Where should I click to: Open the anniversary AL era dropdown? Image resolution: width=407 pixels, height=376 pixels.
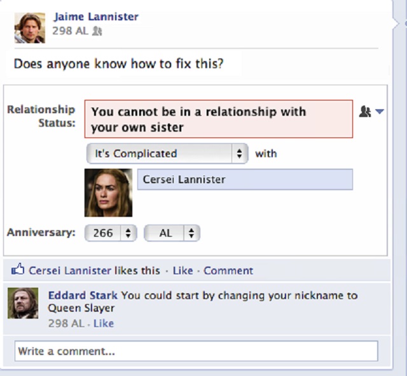(172, 233)
